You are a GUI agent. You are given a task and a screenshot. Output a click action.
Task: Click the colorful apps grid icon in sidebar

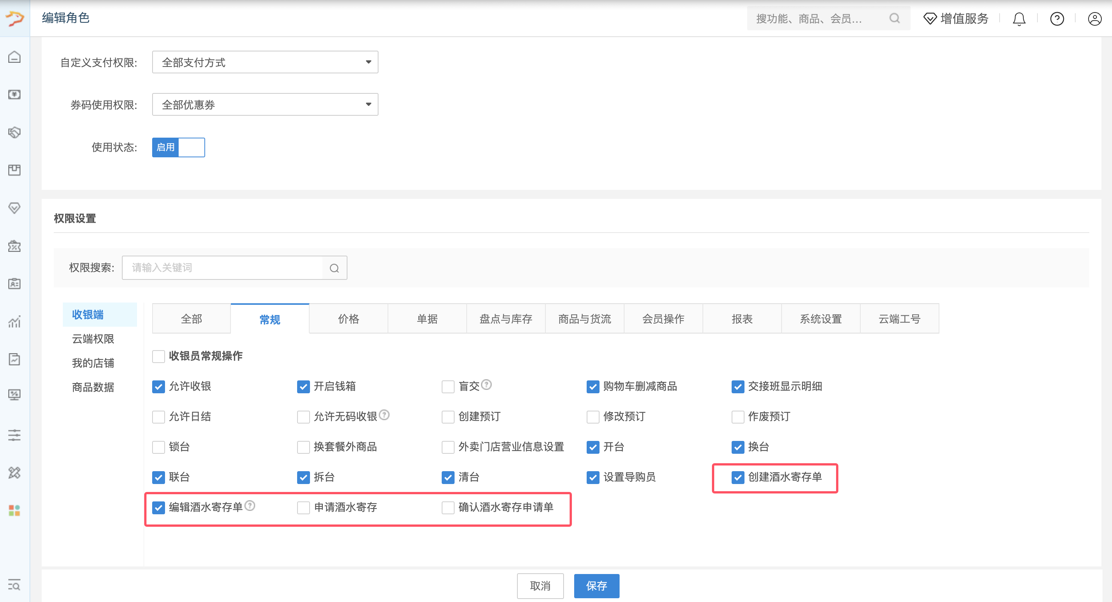point(14,510)
